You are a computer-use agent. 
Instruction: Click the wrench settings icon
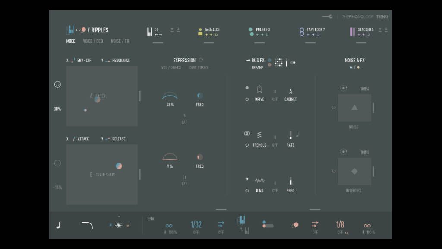click(327, 16)
